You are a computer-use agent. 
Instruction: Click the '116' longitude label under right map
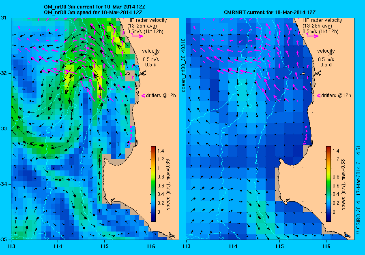[326, 246]
